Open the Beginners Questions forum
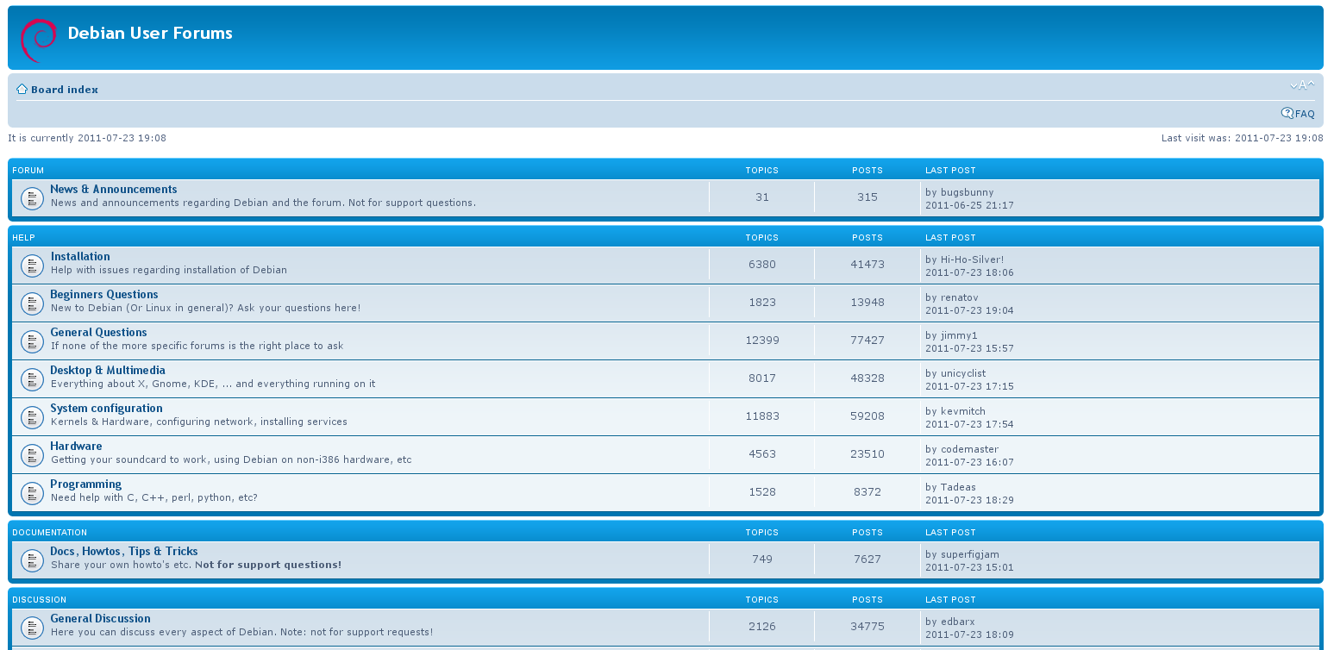The width and height of the screenshot is (1334, 650). (x=104, y=295)
